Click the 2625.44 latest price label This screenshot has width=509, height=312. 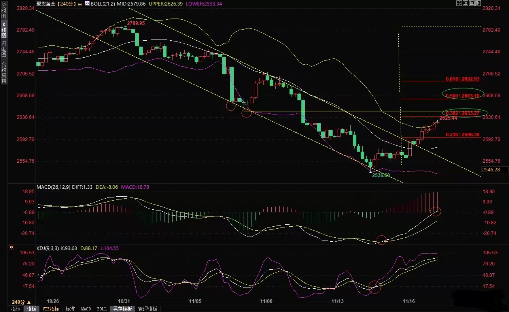pyautogui.click(x=448, y=118)
